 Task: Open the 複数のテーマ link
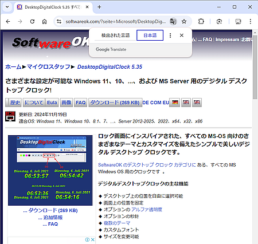pyautogui.click(x=117, y=223)
